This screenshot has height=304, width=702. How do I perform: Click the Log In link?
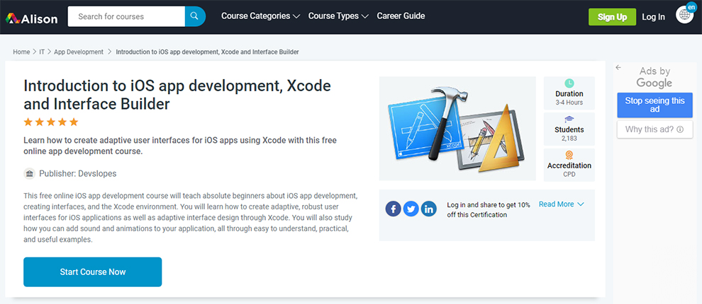point(653,17)
